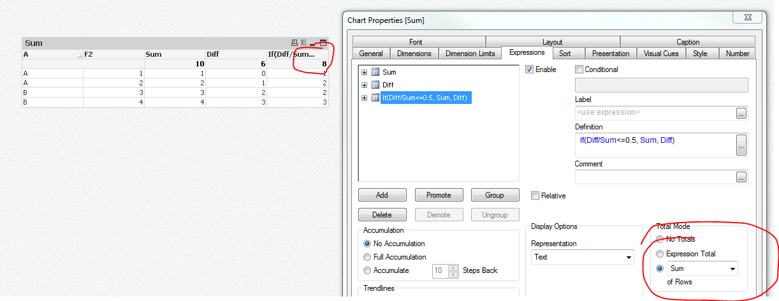Click the XL export to Excel icon
The width and height of the screenshot is (779, 301).
click(304, 43)
